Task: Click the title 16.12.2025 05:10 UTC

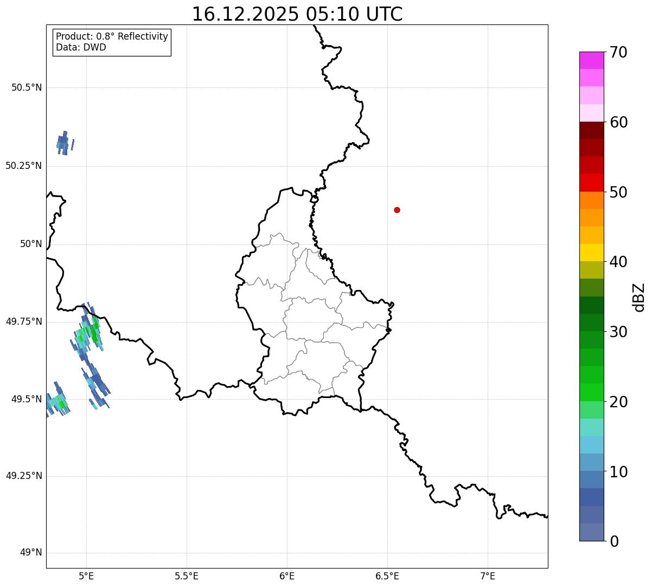Action: coord(297,14)
